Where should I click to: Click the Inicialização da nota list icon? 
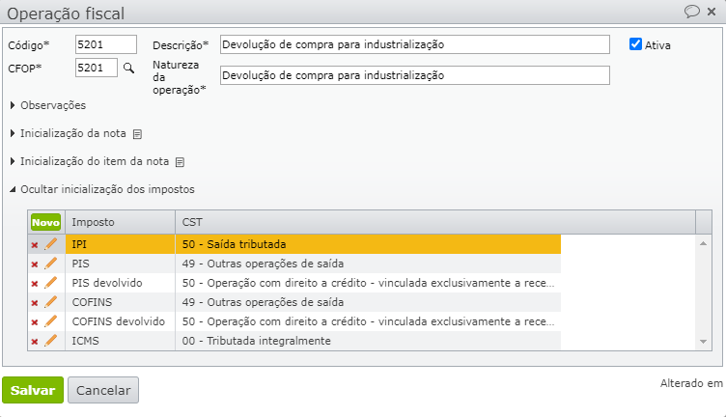pyautogui.click(x=137, y=134)
